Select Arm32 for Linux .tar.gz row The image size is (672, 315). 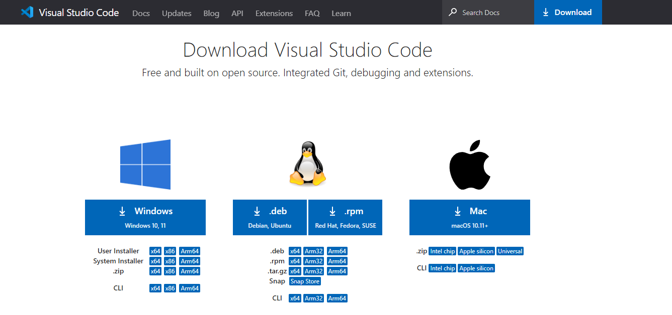click(x=314, y=271)
